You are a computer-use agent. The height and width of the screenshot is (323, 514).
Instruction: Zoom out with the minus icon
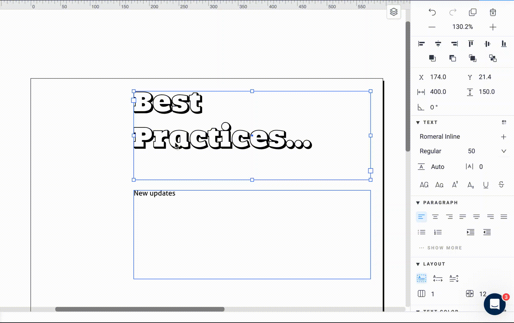click(x=432, y=27)
